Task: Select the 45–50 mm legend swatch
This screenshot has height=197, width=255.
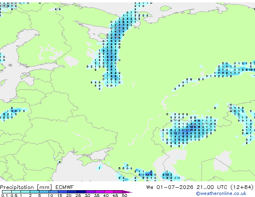Action: (118, 192)
